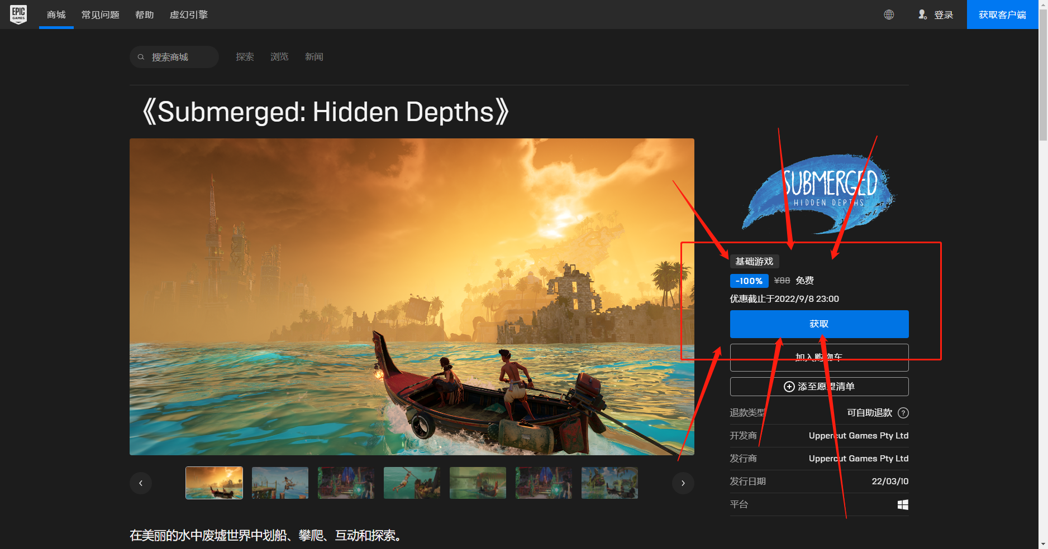1048x549 pixels.
Task: Click the 搜索商城 search field
Action: coord(174,56)
